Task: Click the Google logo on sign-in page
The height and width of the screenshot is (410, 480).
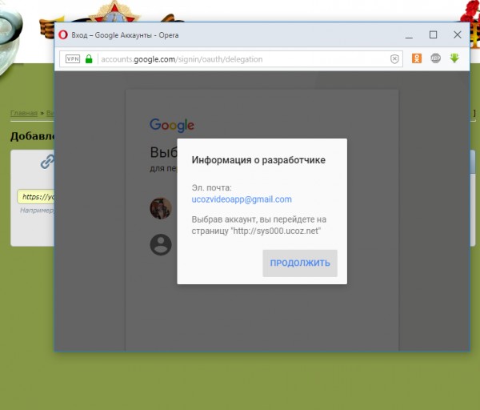Action: (172, 125)
